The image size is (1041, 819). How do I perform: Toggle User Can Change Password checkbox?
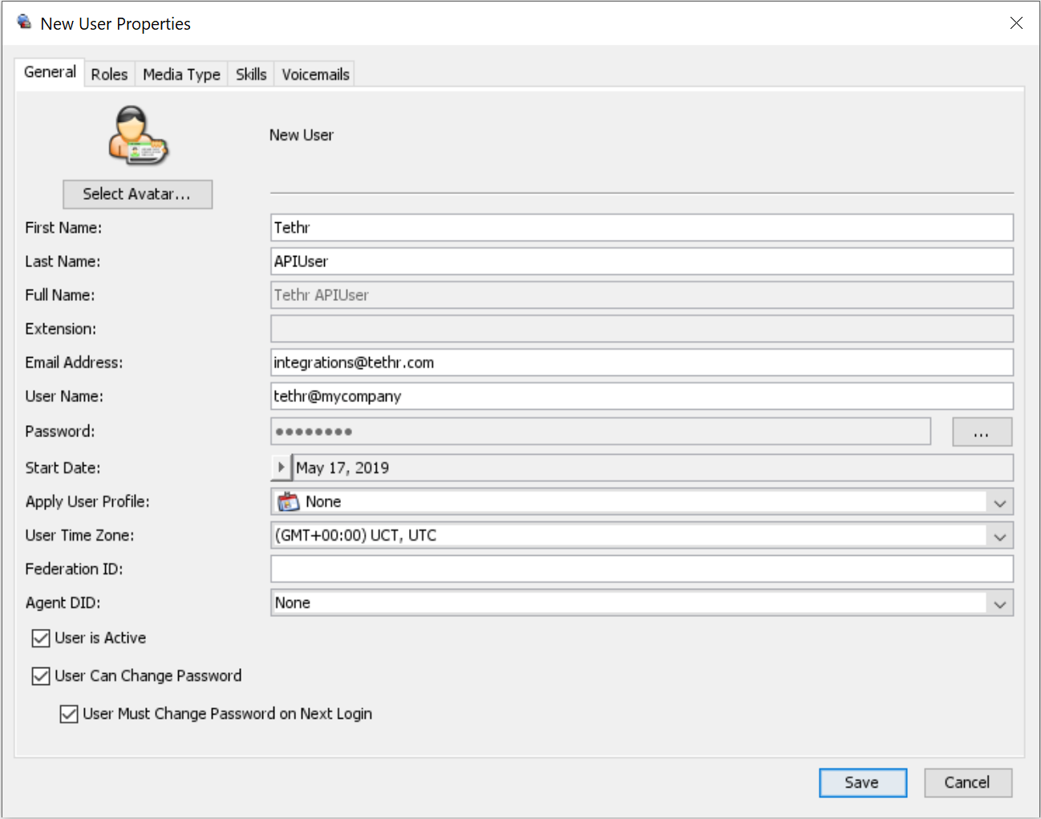point(41,676)
